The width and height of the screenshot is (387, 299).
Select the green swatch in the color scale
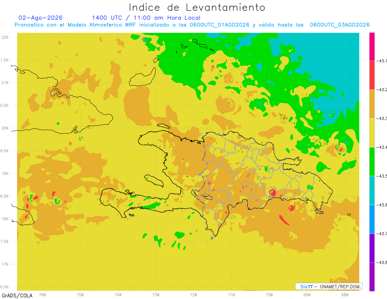(372, 161)
